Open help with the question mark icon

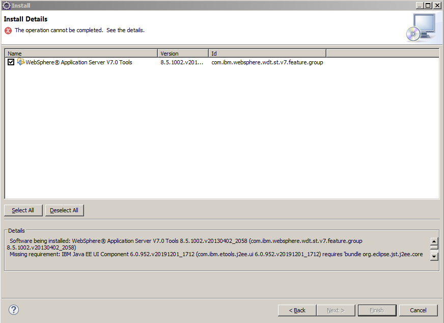(14, 310)
